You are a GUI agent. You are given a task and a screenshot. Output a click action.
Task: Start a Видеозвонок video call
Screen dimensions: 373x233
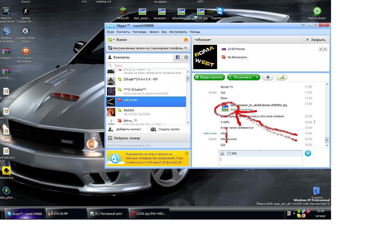209,77
